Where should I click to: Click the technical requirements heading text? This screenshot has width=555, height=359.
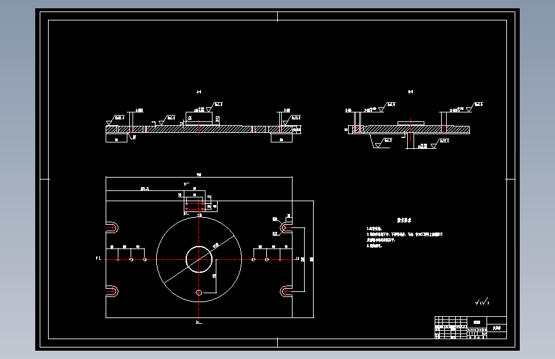pos(404,220)
